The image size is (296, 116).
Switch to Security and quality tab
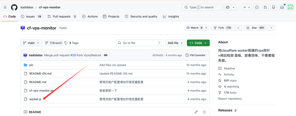pyautogui.click(x=141, y=17)
